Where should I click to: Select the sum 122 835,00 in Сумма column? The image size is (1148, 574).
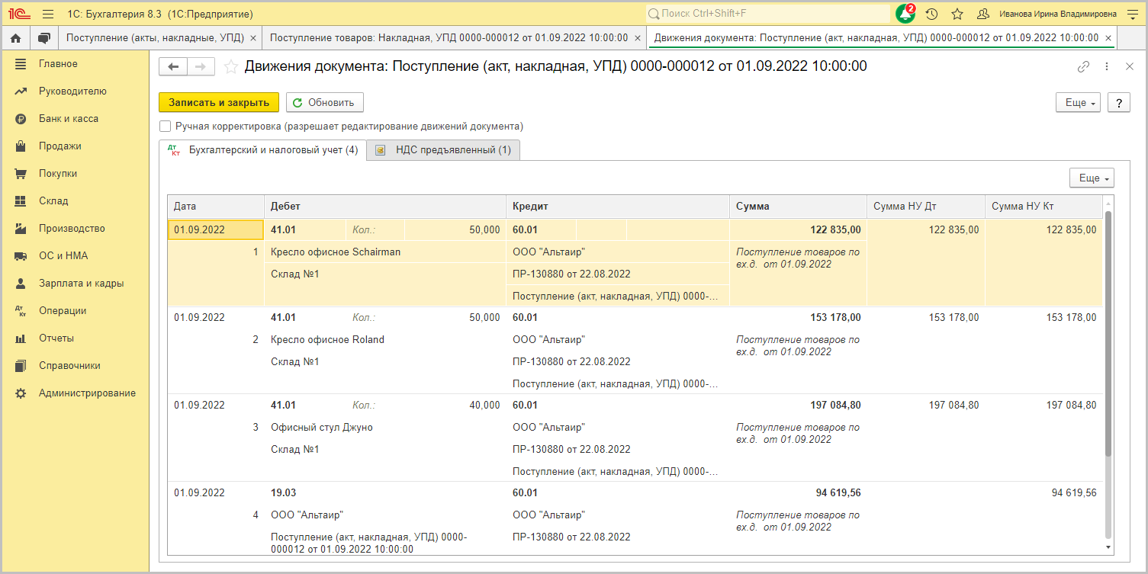[798, 230]
